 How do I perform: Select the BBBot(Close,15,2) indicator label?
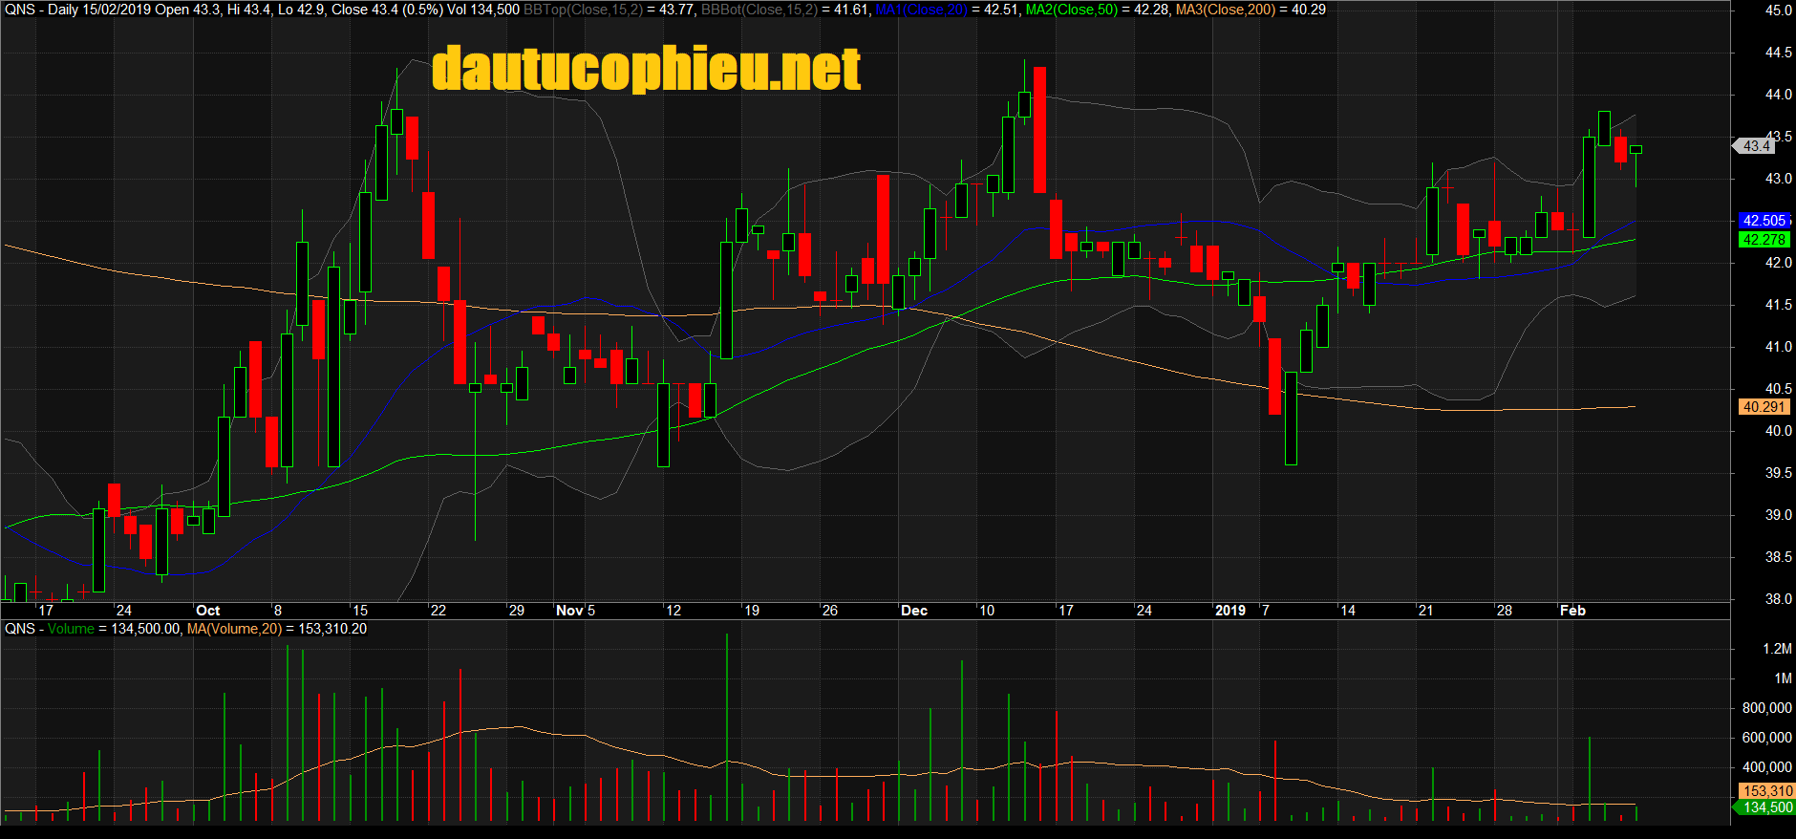coord(759,10)
